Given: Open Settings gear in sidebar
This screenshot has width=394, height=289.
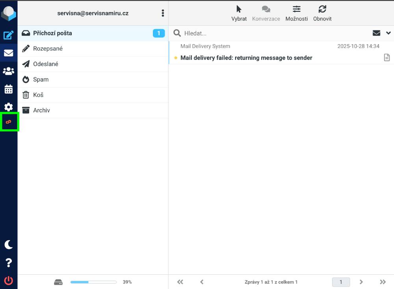Looking at the screenshot, I should click(x=9, y=107).
